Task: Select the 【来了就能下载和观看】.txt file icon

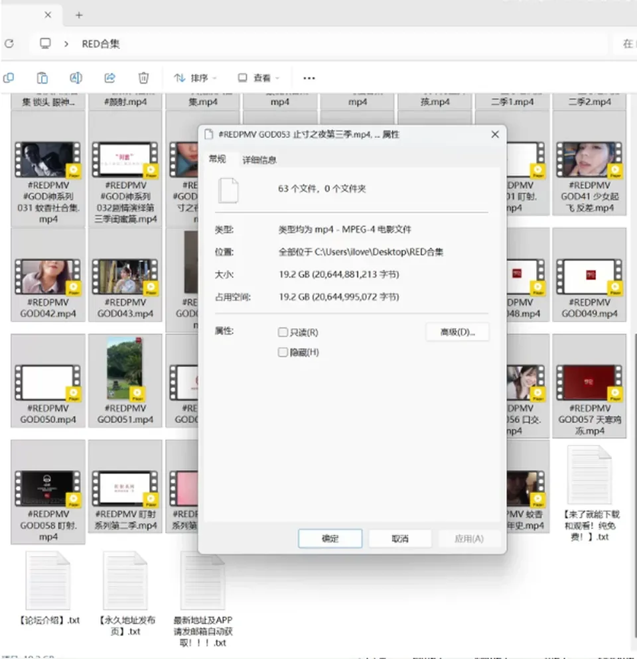Action: click(589, 475)
